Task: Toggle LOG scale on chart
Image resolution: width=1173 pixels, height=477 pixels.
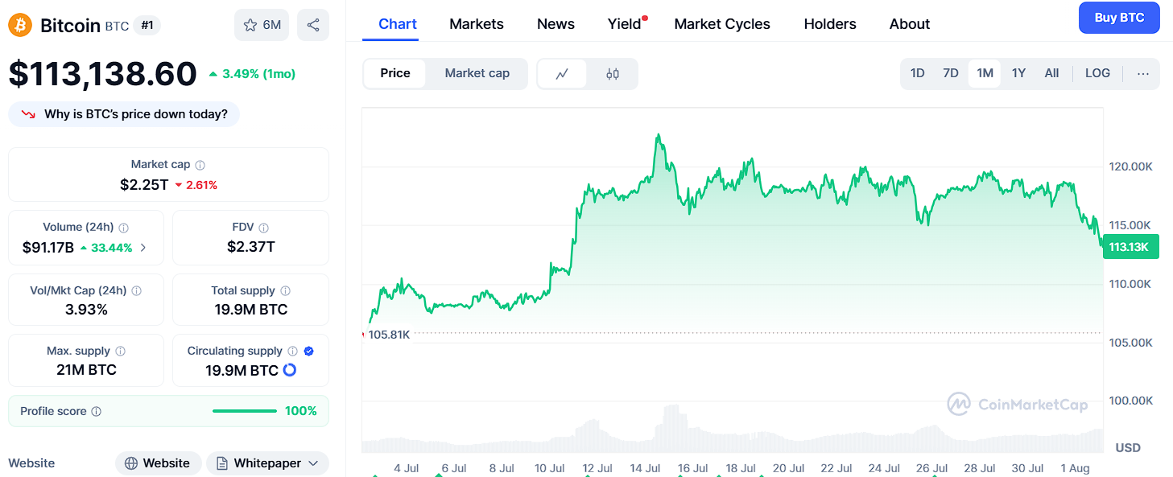Action: pyautogui.click(x=1097, y=73)
